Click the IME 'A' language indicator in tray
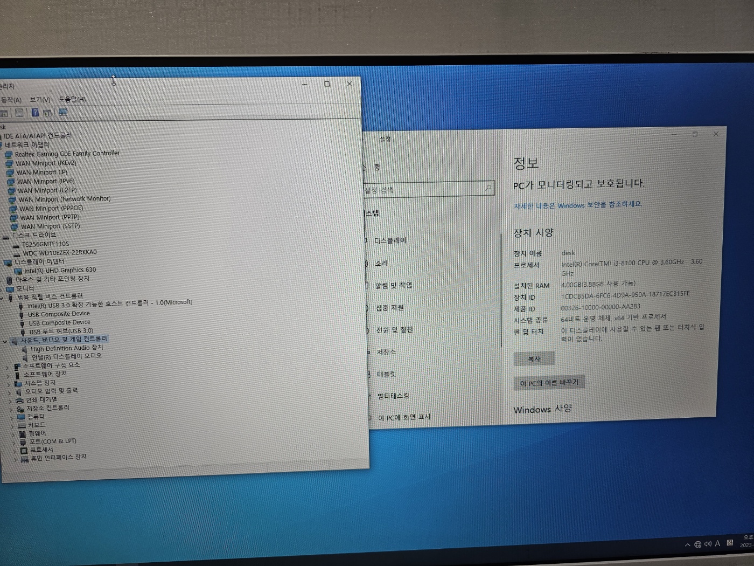The image size is (754, 566). (x=717, y=543)
